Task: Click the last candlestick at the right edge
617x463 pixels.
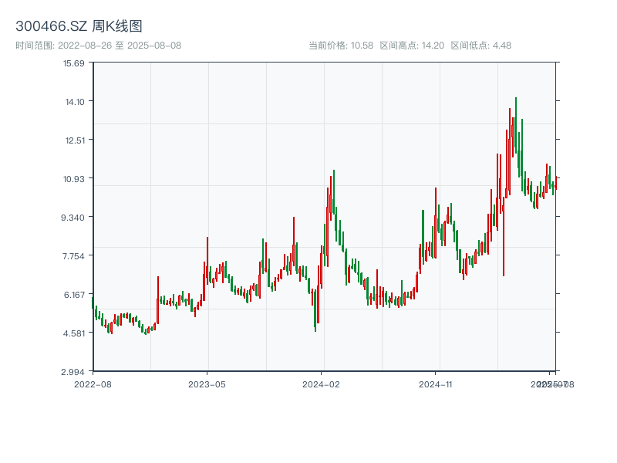Action: tap(555, 186)
